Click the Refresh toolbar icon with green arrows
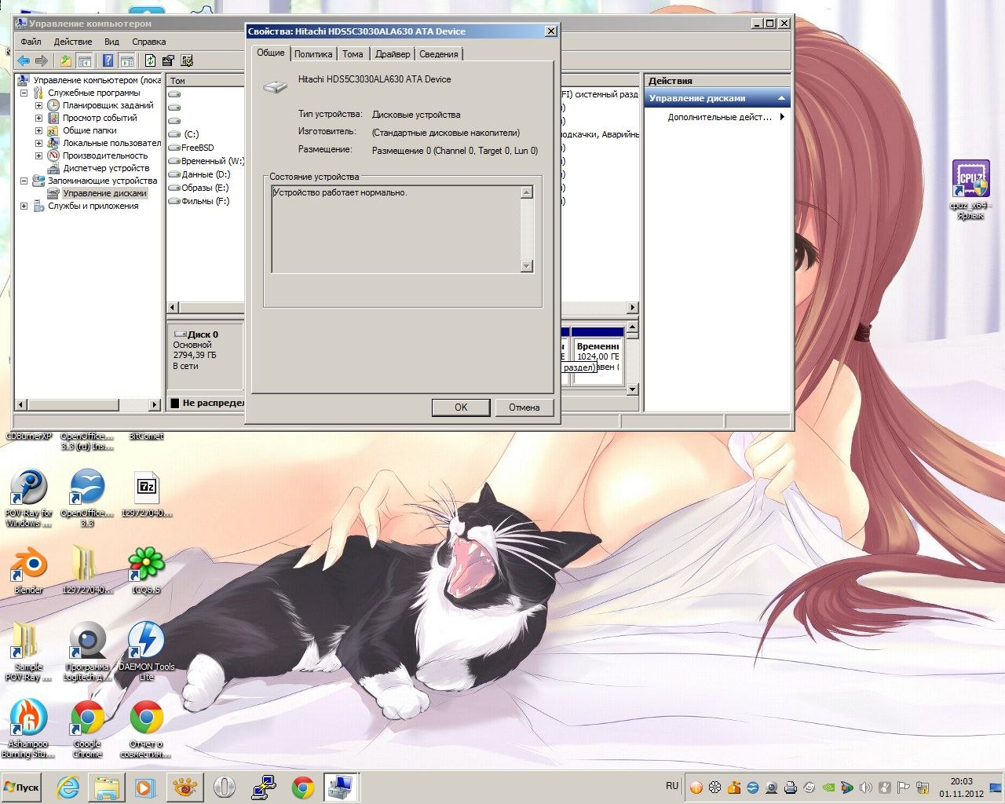This screenshot has width=1005, height=804. pos(150,60)
